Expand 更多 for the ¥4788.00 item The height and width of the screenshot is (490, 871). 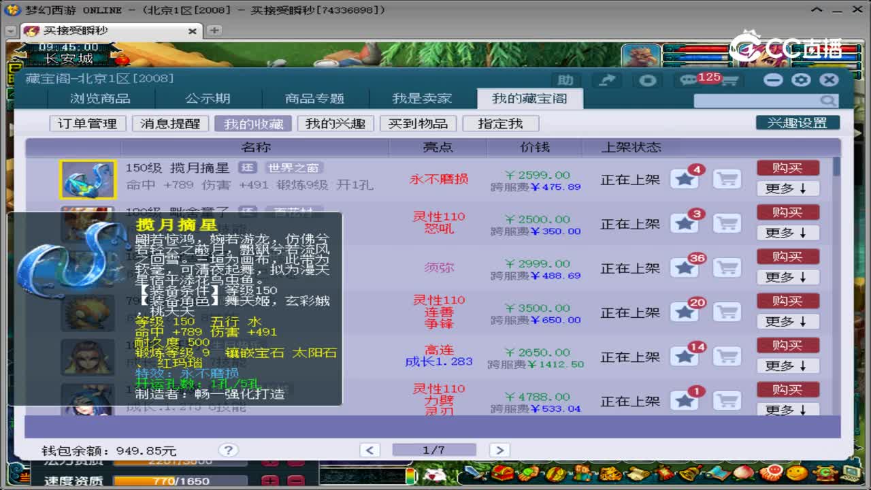(x=788, y=409)
